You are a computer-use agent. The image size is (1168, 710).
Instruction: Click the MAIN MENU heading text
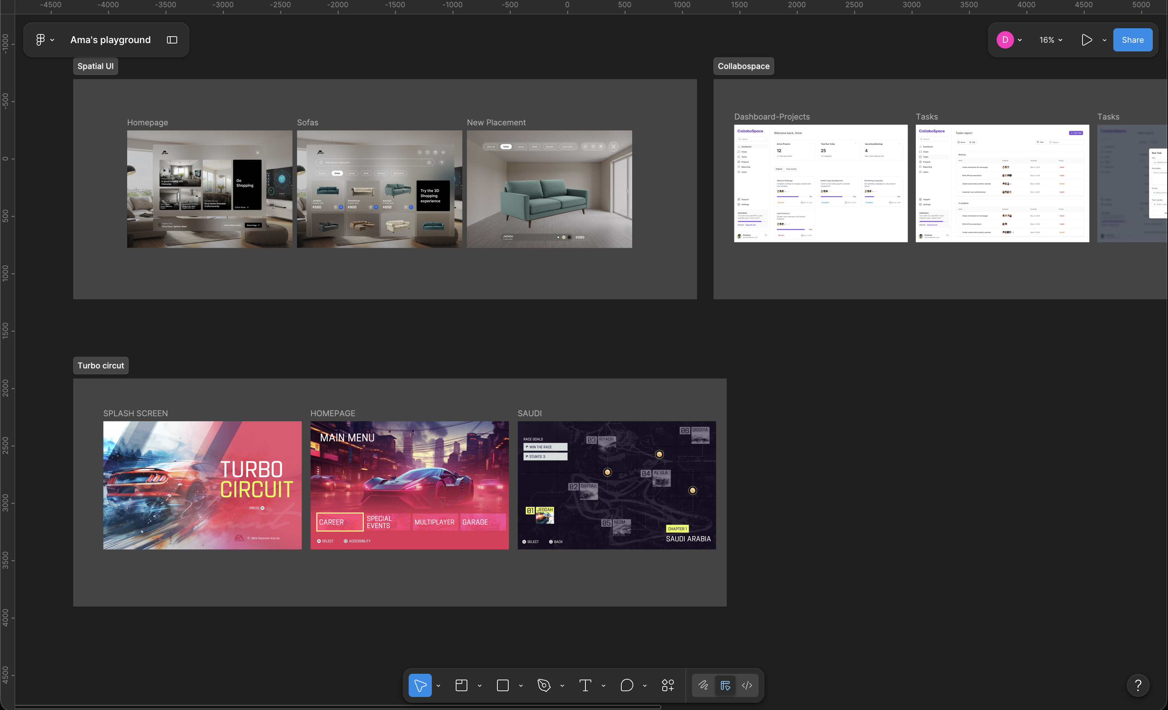pyautogui.click(x=347, y=438)
